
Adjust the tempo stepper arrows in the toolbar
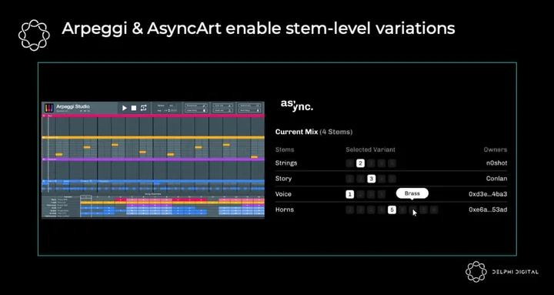tap(169, 111)
